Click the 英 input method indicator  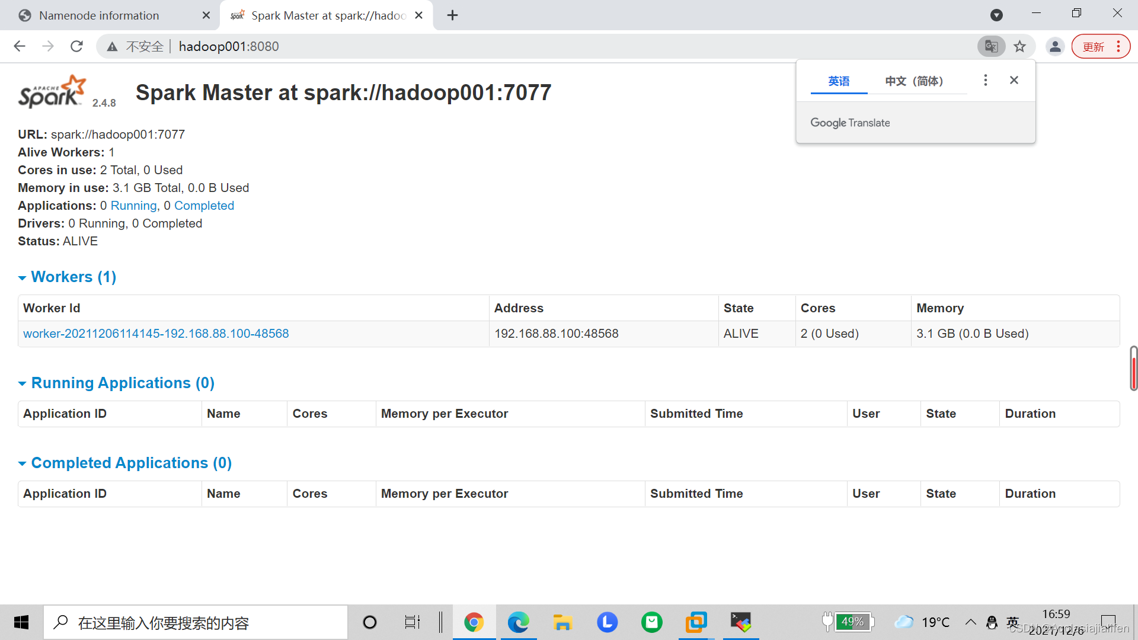pos(1012,622)
